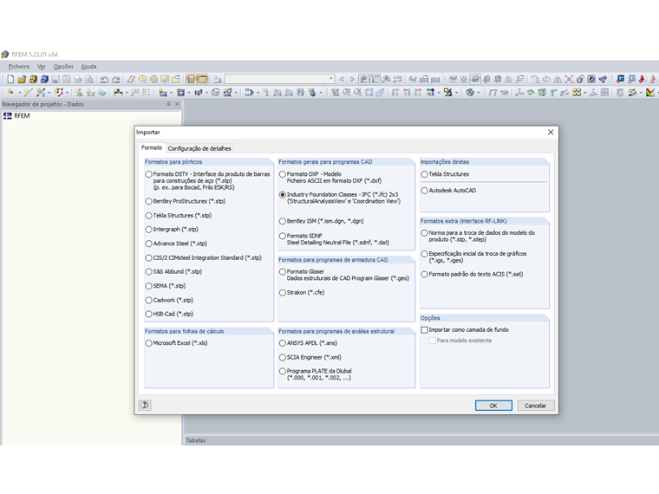The image size is (659, 494).
Task: Confirm import with OK button
Action: point(493,406)
